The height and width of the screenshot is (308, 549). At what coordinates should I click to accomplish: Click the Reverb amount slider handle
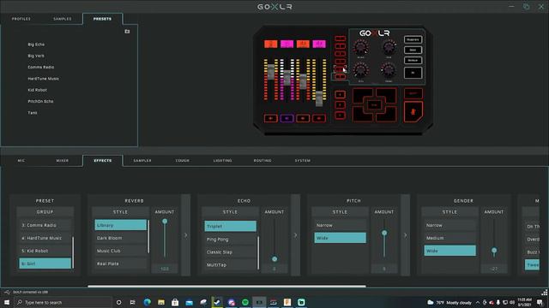click(165, 221)
